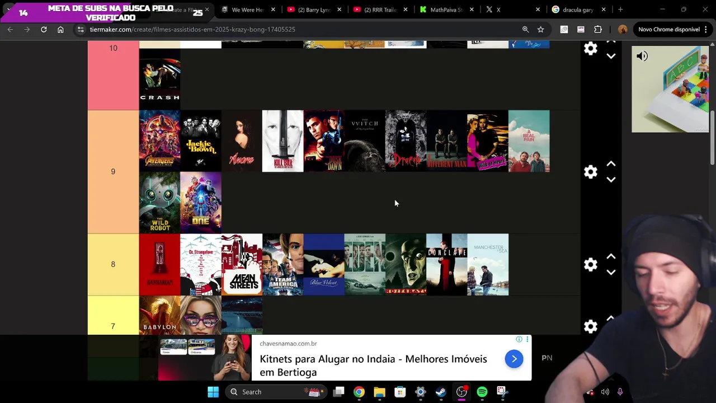Move tier 9 row up with arrow
716x403 pixels.
(x=611, y=164)
